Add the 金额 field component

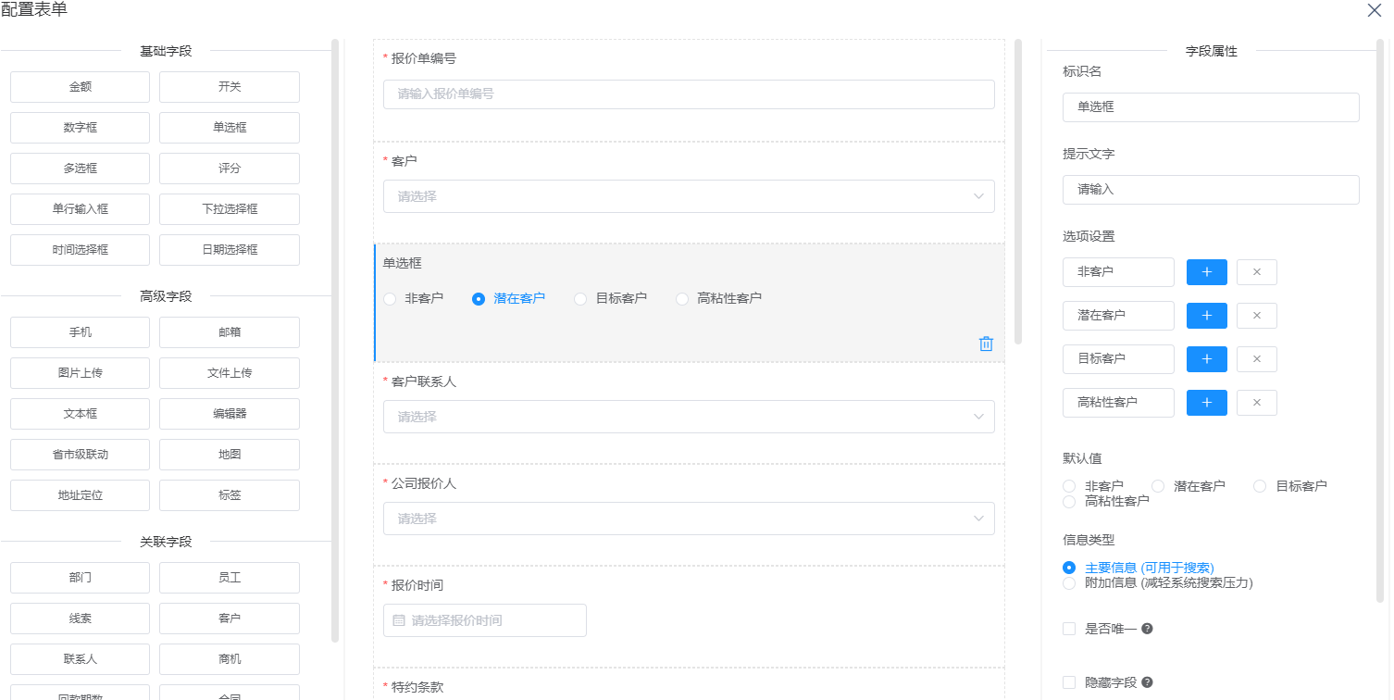tap(80, 87)
